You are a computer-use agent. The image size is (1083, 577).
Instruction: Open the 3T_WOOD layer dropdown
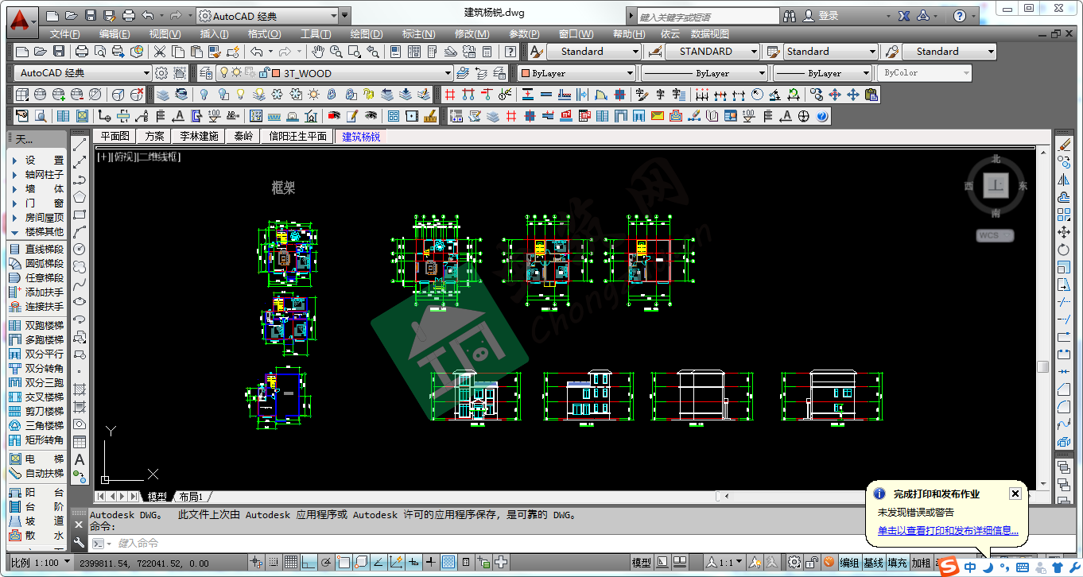448,73
